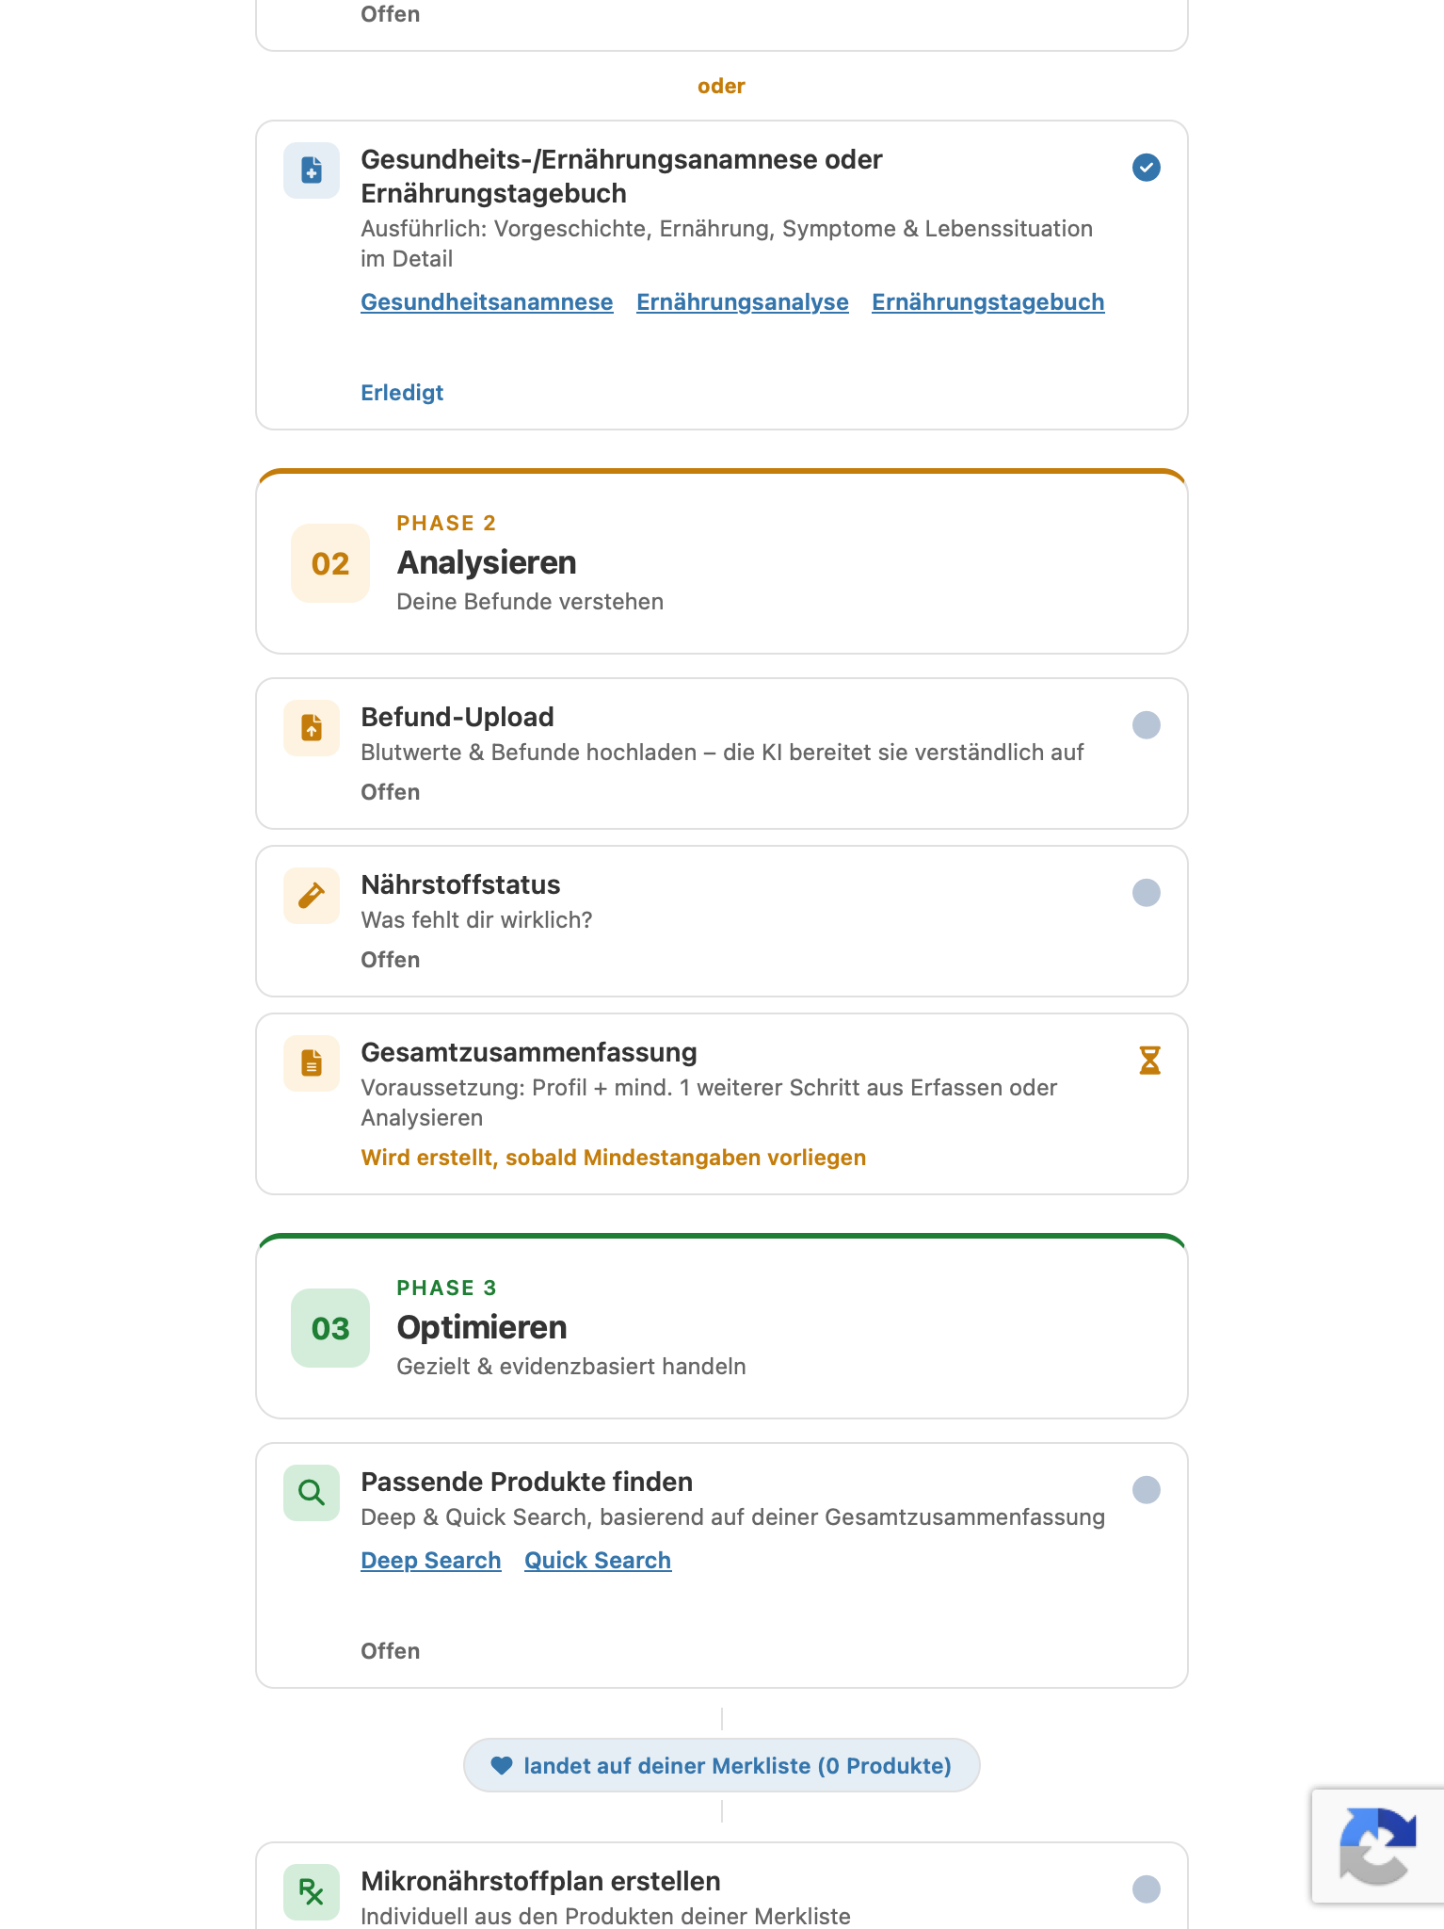The height and width of the screenshot is (1929, 1444).
Task: Open the Ernährungstagebuch link
Action: (988, 302)
